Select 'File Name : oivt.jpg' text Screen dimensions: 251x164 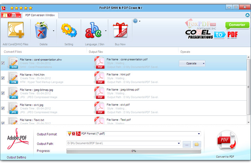(31, 105)
